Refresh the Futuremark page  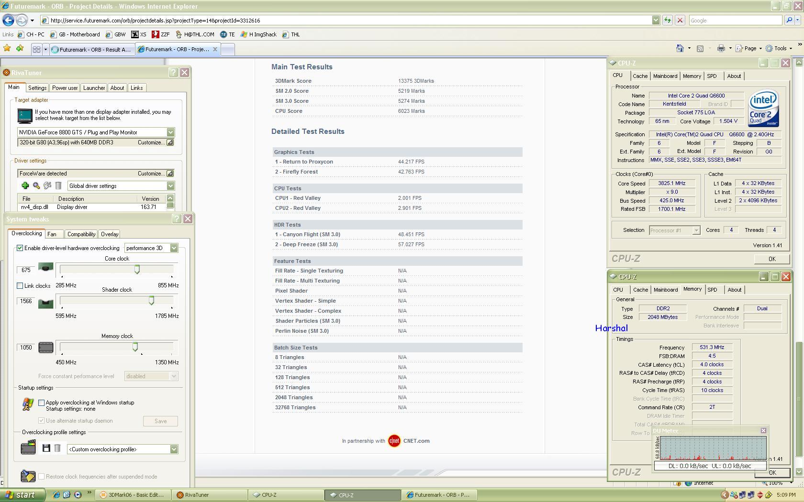click(668, 20)
